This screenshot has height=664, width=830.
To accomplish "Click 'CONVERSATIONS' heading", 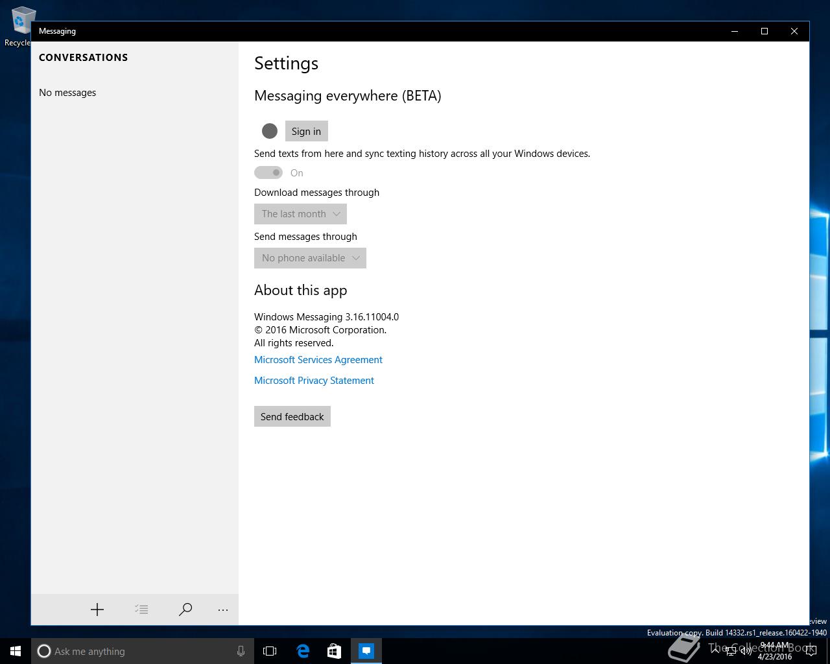I will coord(84,58).
